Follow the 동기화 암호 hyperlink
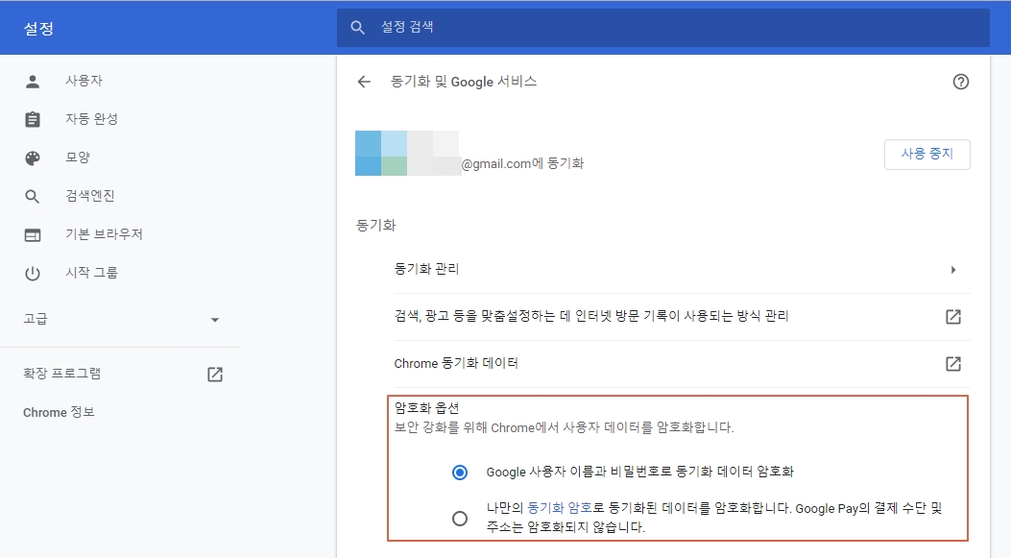1011x558 pixels. click(560, 508)
